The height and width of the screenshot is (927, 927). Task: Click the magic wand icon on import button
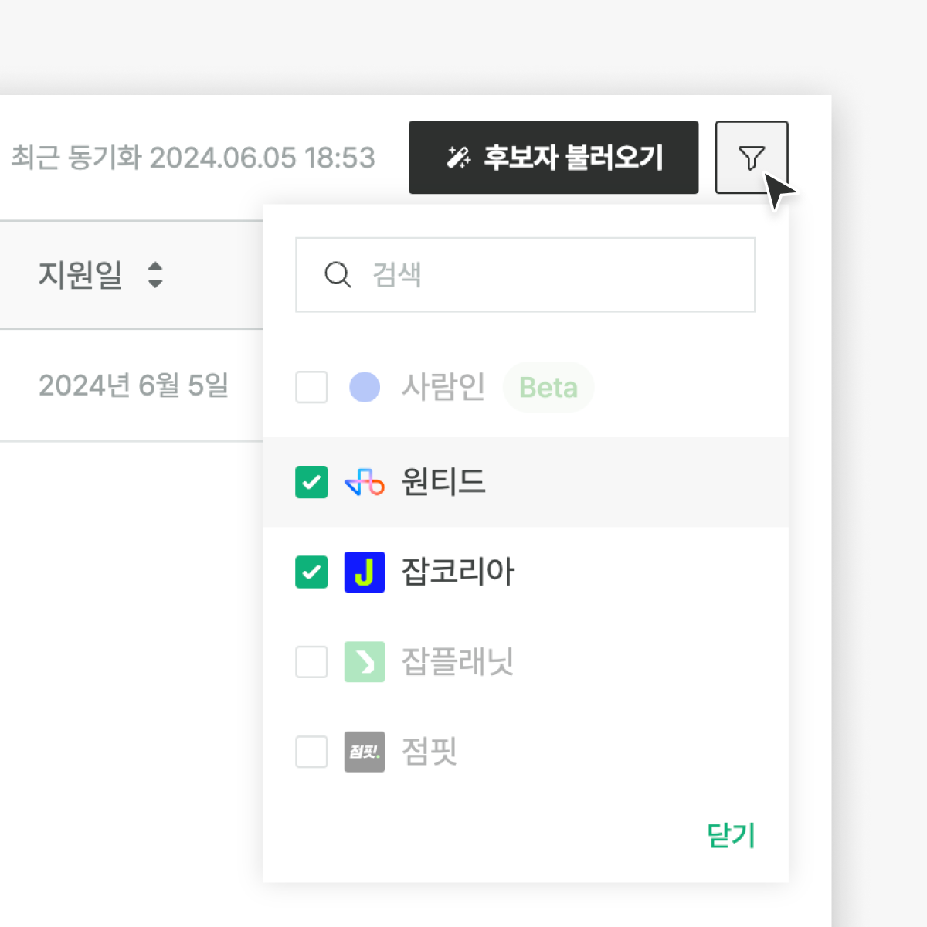tap(459, 158)
